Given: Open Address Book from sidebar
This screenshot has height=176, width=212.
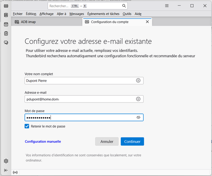Looking at the screenshot, I should (6, 15).
